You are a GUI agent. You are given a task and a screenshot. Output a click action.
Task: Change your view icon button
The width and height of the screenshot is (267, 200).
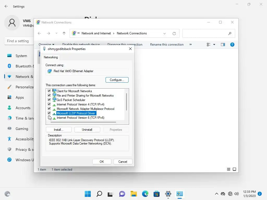[209, 45]
